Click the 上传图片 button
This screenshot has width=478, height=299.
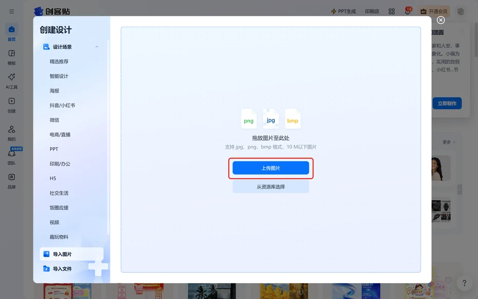pyautogui.click(x=271, y=168)
